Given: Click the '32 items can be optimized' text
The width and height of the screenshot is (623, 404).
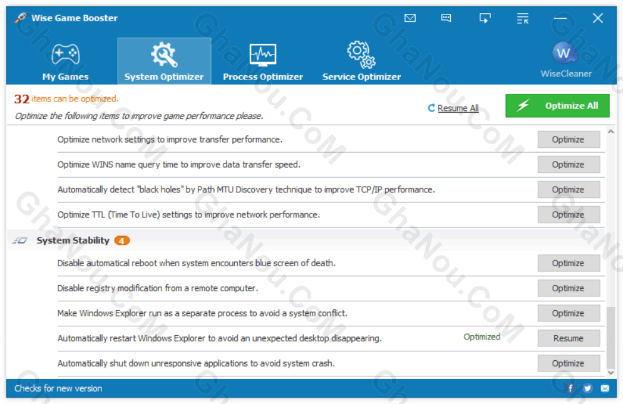Looking at the screenshot, I should [x=66, y=98].
